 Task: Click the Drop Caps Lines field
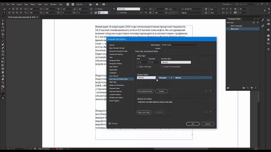coord(143,62)
